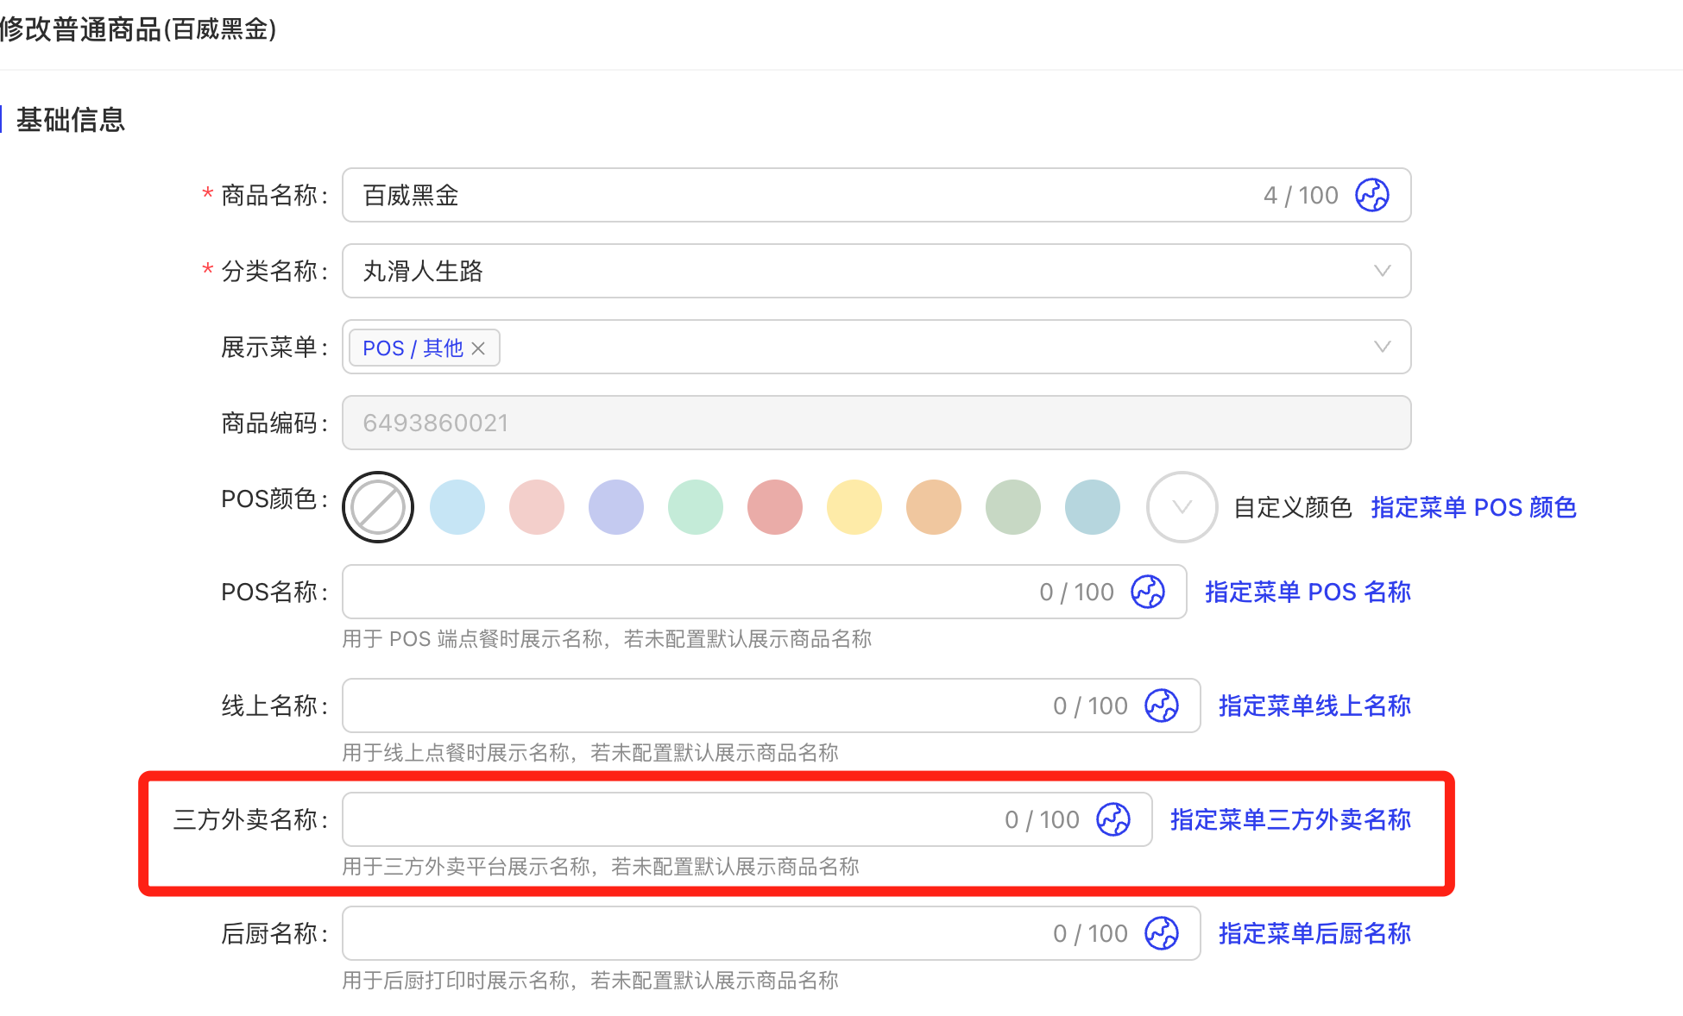The width and height of the screenshot is (1683, 1016).
Task: Click globe translate icon in 后厨名称 field
Action: pyautogui.click(x=1162, y=933)
